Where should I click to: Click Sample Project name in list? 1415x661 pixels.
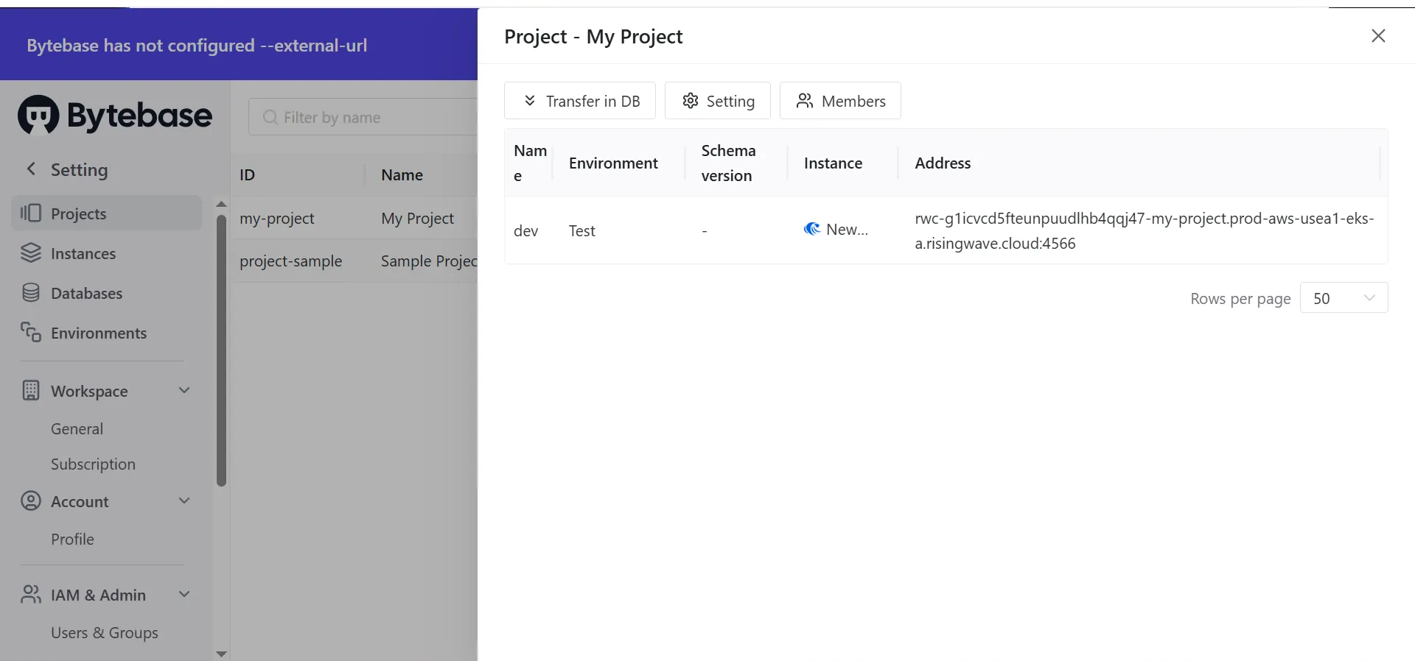tap(429, 261)
